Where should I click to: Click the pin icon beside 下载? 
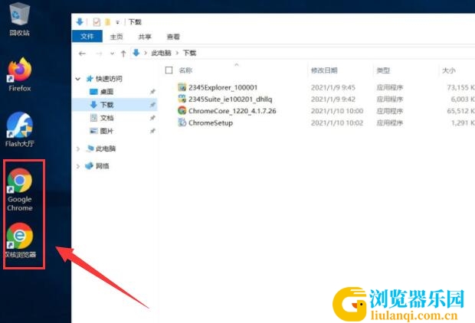pos(152,105)
